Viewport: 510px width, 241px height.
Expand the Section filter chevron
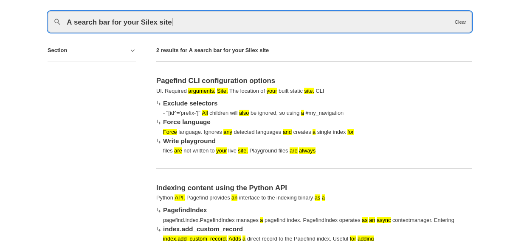(132, 50)
